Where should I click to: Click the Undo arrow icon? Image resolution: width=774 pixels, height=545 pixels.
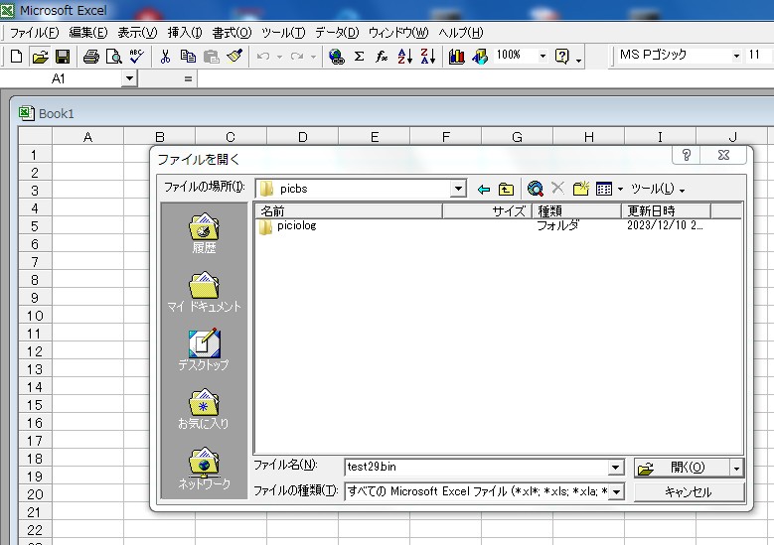pyautogui.click(x=263, y=57)
